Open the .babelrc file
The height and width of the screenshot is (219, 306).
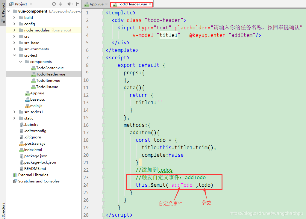tap(31, 125)
